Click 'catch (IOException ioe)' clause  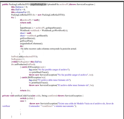point(33,67)
